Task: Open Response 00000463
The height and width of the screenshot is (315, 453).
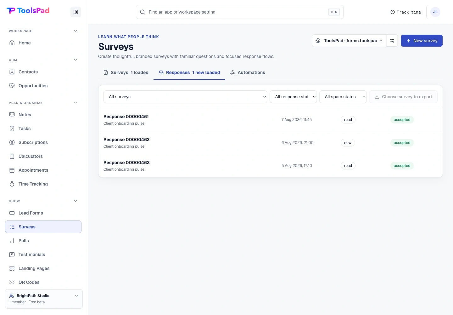Action: point(271,166)
